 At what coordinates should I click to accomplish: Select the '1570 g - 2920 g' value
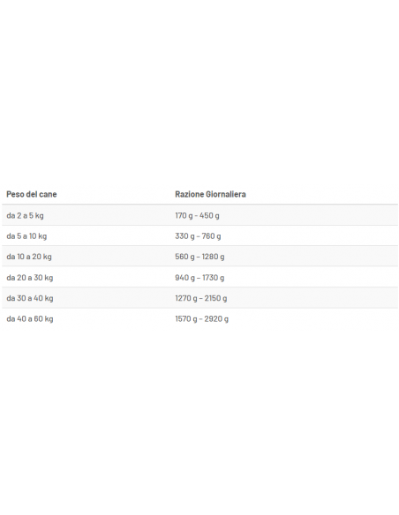coord(202,318)
